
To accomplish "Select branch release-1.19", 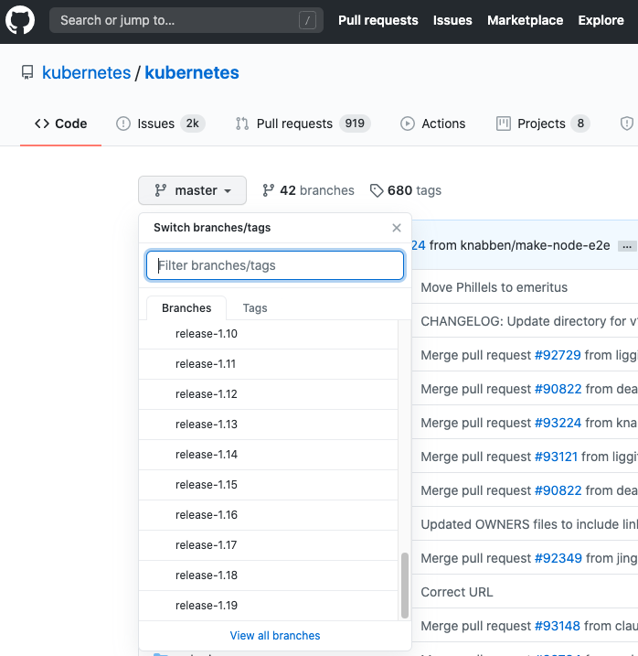I will 268,606.
